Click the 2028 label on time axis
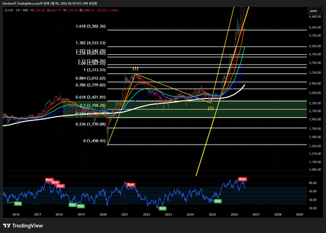The image size is (326, 233). pyautogui.click(x=278, y=215)
